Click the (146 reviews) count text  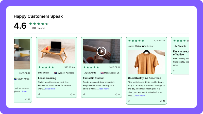tap(39, 28)
